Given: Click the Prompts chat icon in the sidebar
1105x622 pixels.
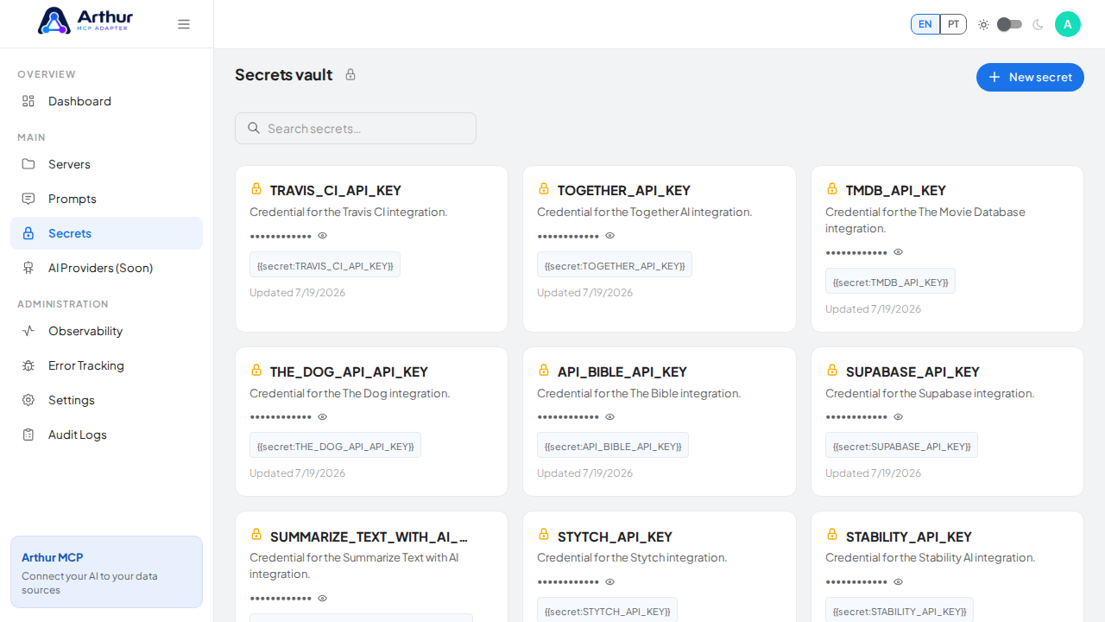Looking at the screenshot, I should point(28,199).
